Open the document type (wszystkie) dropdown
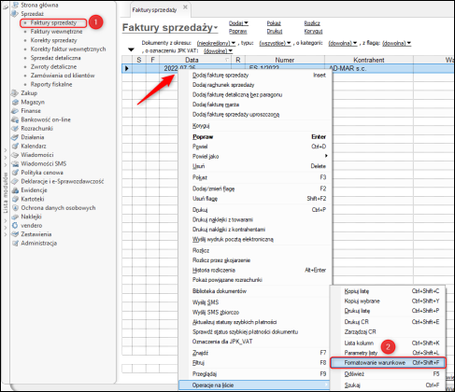 coord(275,43)
